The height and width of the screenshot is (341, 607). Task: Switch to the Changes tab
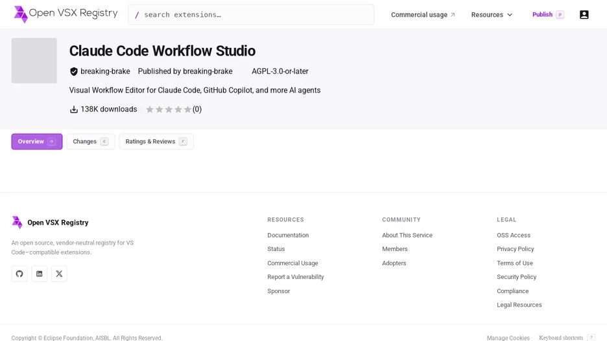coord(91,141)
